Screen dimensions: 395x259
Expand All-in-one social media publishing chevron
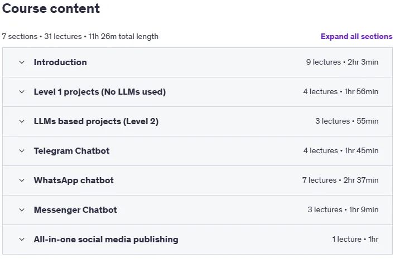22,240
